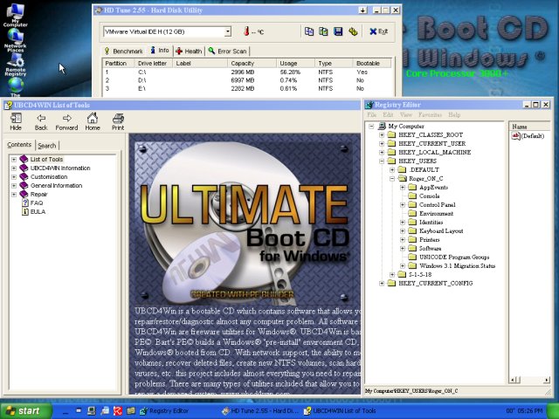Collapse HKEY_USERS registry key

(x=382, y=161)
